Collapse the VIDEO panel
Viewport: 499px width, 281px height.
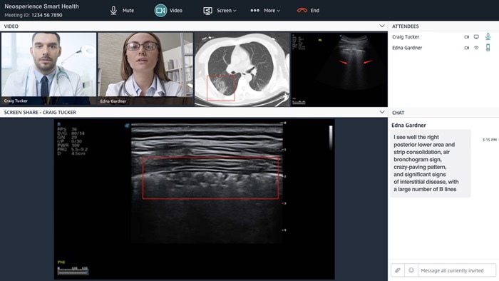tap(382, 26)
